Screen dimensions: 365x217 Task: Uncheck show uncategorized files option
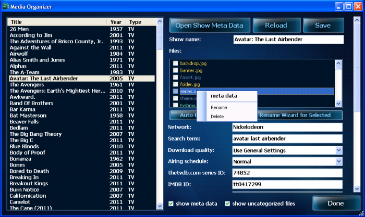[x=227, y=204]
